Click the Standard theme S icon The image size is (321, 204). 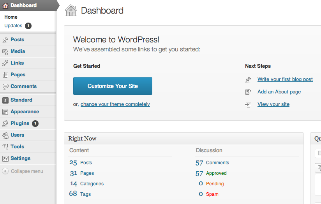tap(5, 100)
